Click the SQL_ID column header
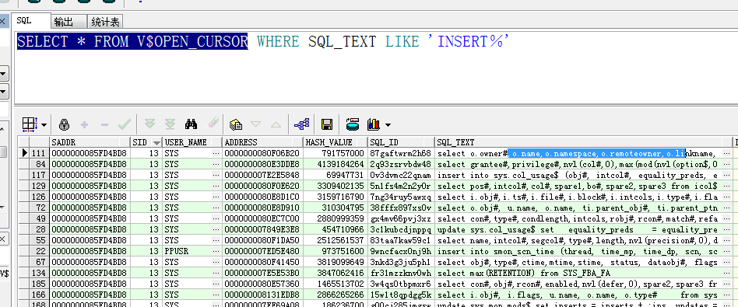The image size is (738, 307). [401, 142]
